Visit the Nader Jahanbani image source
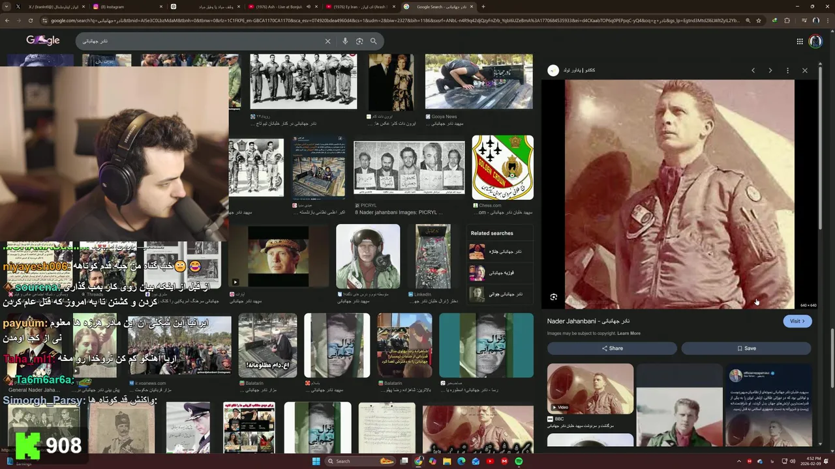835x469 pixels. [x=798, y=321]
